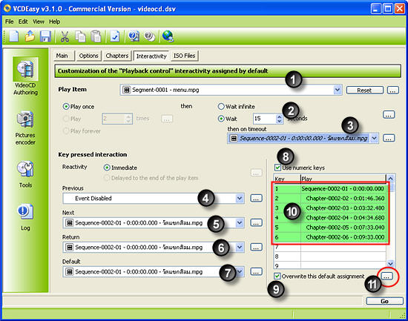Select key 3 row Chapter-0002-03
The height and width of the screenshot is (321, 408).
330,208
